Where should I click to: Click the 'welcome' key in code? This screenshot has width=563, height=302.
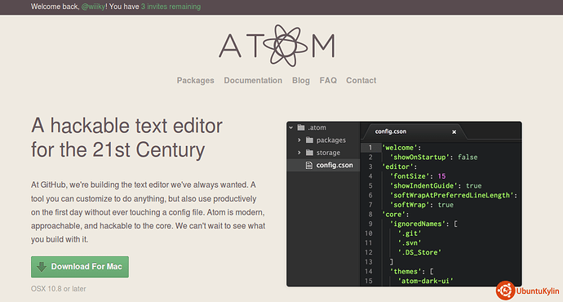pos(399,148)
